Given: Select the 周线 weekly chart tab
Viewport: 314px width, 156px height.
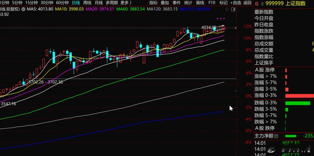Looking at the screenshot, I should (x=87, y=3).
